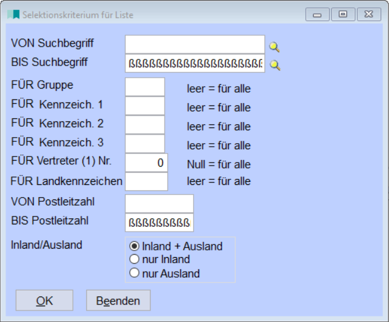The image size is (389, 322).
Task: Click the VON Postleitzahl field
Action: 159,204
